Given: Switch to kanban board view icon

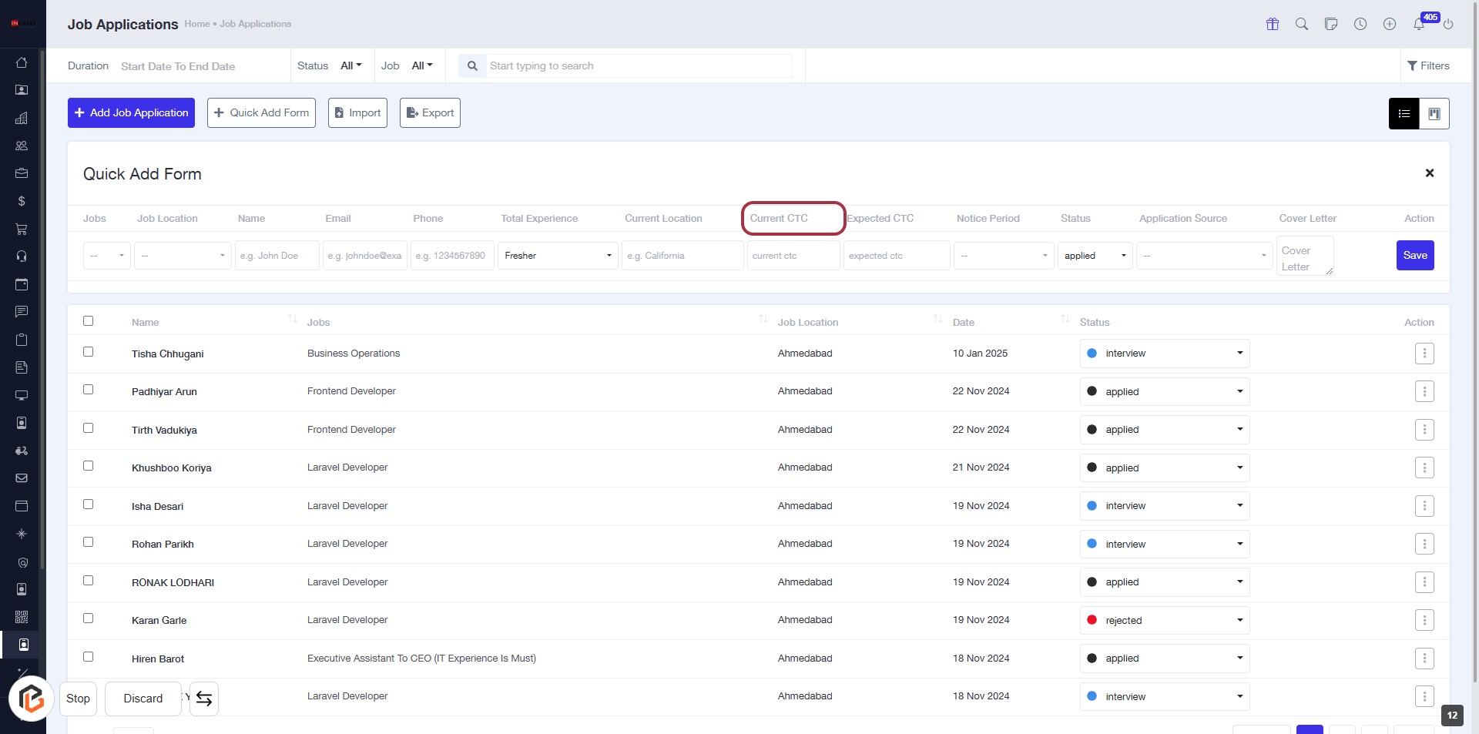Looking at the screenshot, I should coord(1434,114).
